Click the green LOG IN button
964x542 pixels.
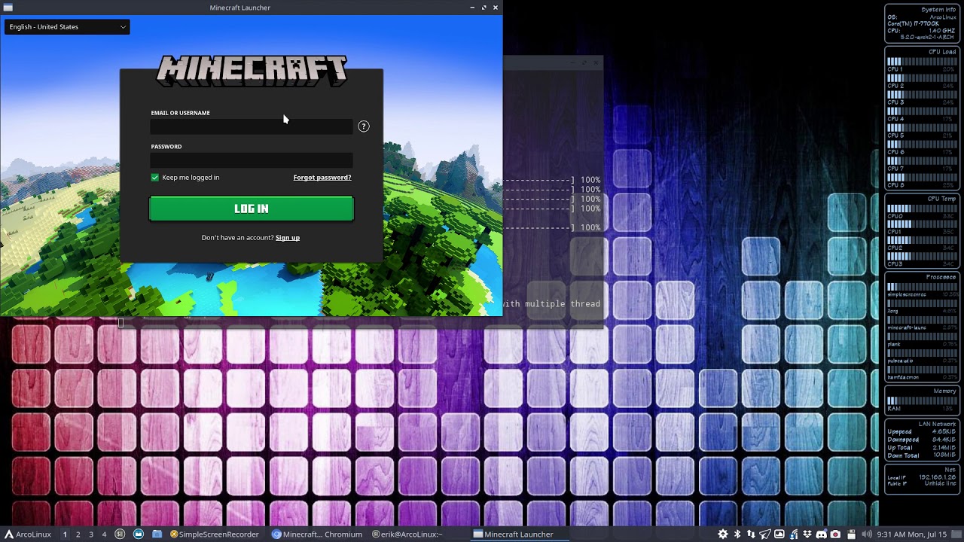[252, 209]
